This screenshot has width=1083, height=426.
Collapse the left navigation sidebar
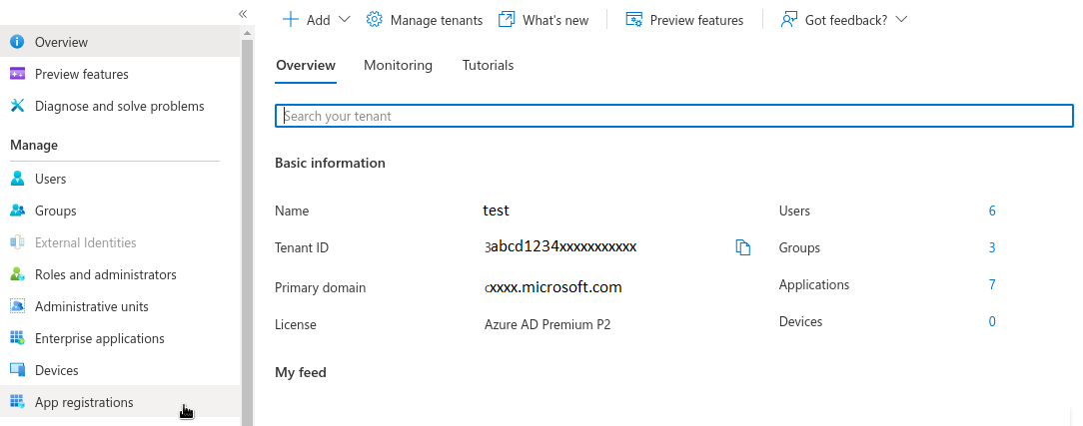(x=242, y=13)
